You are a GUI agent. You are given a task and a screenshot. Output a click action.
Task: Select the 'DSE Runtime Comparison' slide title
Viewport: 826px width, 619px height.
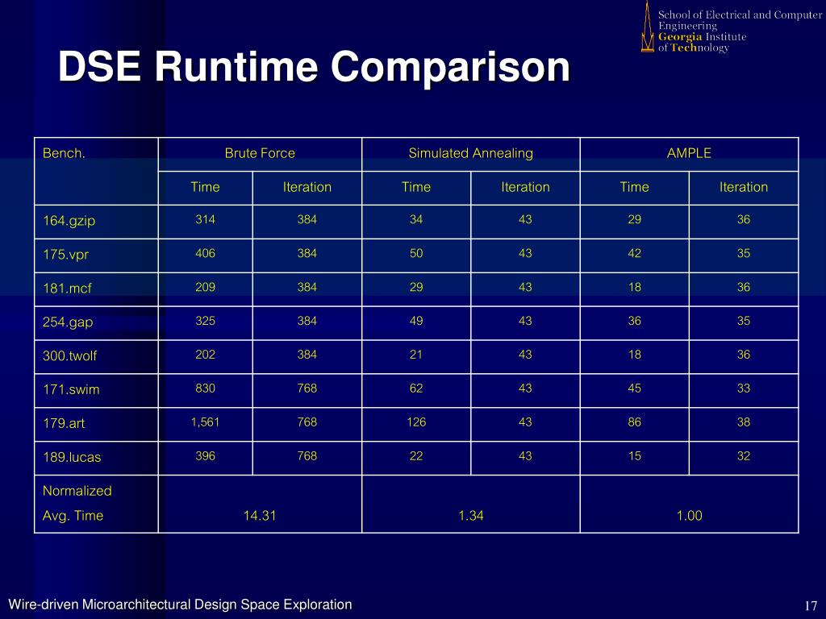point(314,67)
